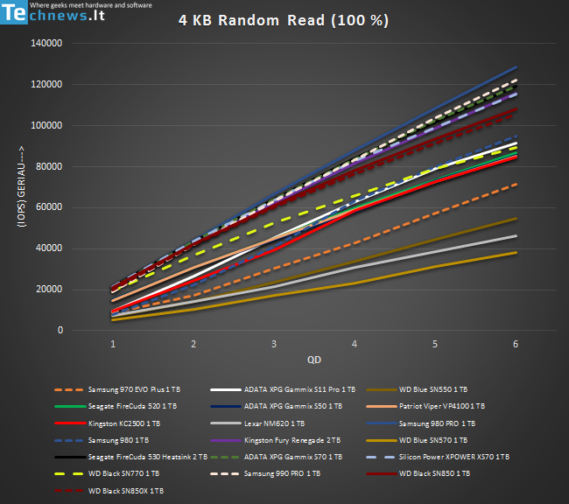The width and height of the screenshot is (569, 504).
Task: Click 'WD Black SN770 1 TB' legend entry
Action: tap(107, 473)
